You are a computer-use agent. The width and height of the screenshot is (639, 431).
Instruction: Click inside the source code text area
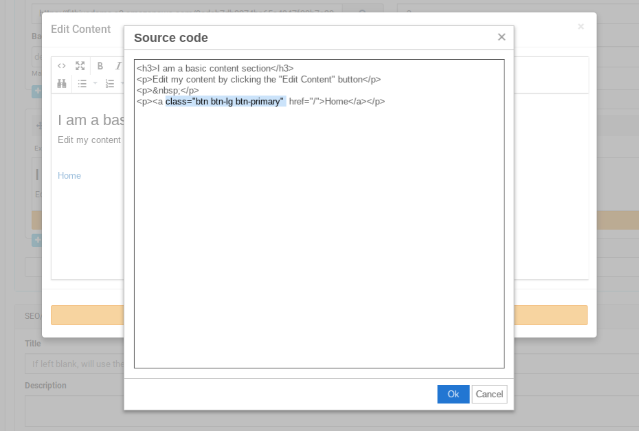click(x=319, y=241)
